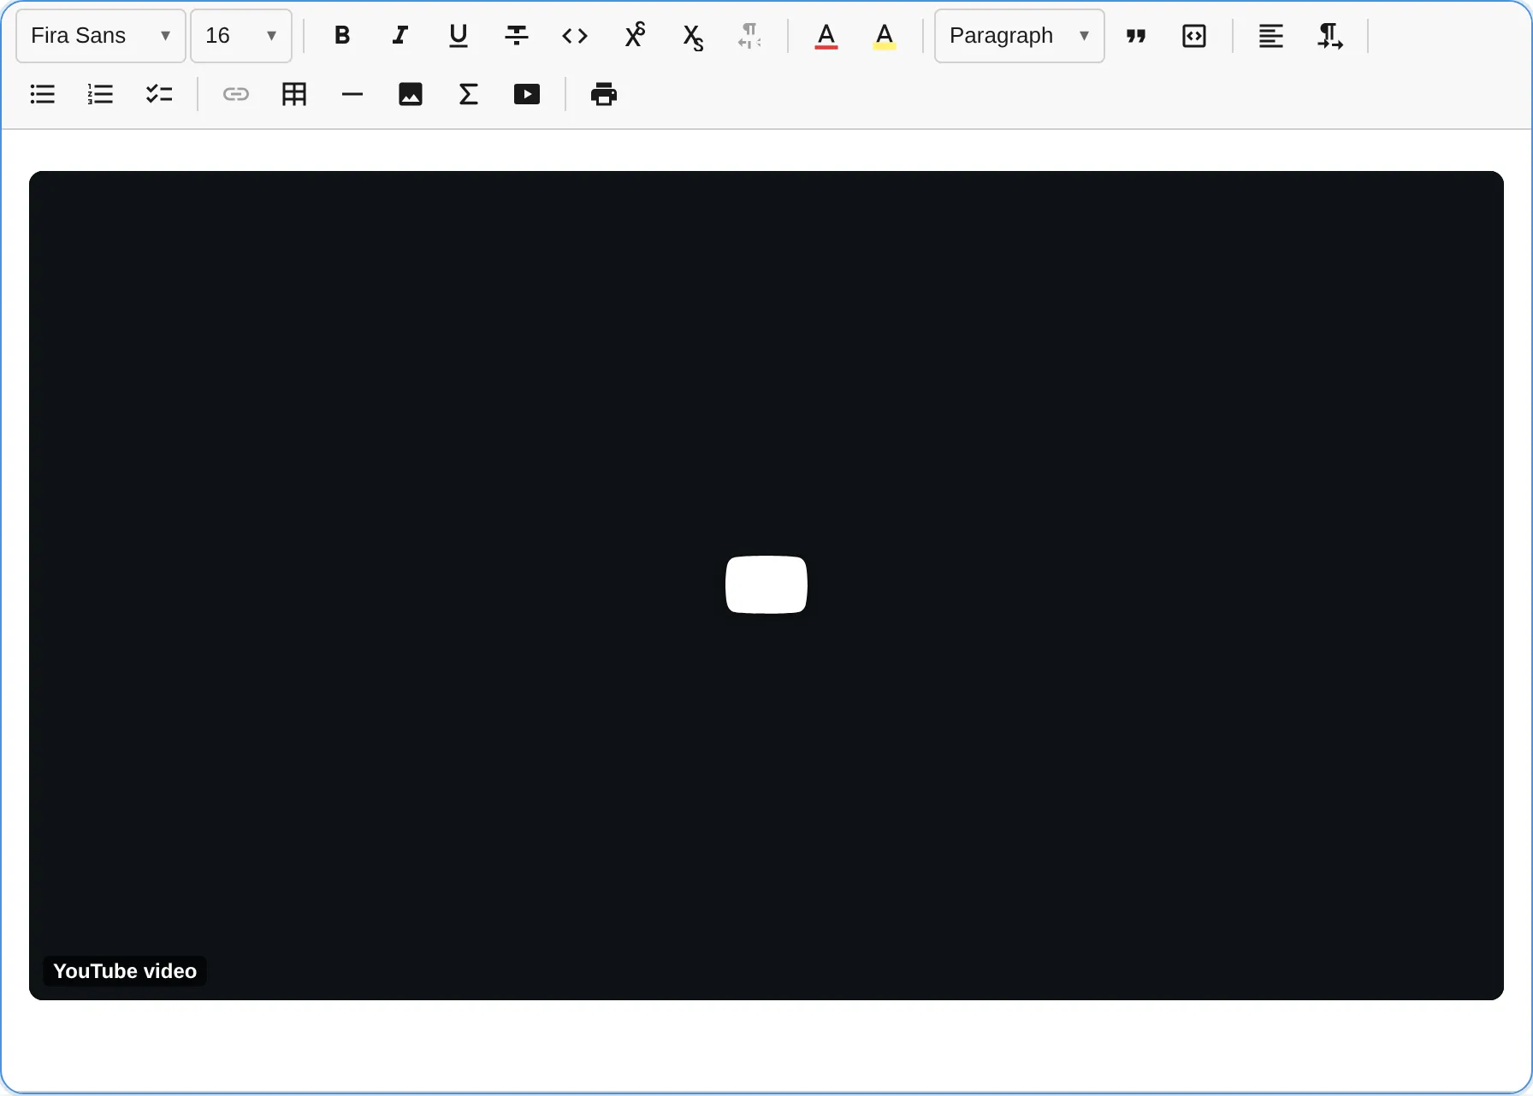
Task: Open the red text color picker
Action: click(x=826, y=36)
